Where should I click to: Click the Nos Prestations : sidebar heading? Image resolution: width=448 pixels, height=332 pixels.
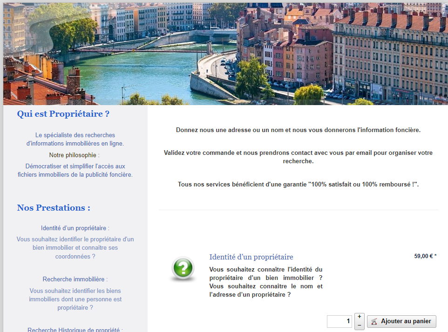point(54,208)
